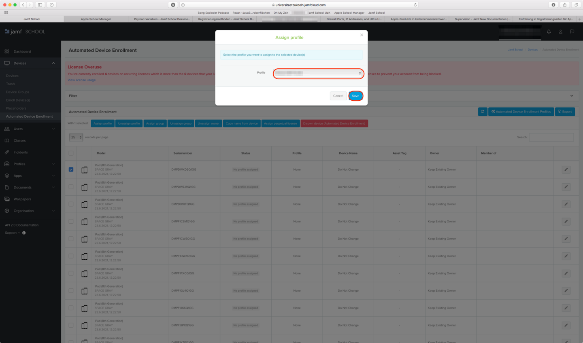Switch to Payload-Variablen browser tab

click(162, 19)
